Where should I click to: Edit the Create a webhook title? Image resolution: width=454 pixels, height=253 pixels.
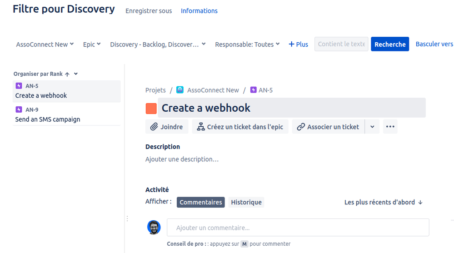(x=292, y=108)
